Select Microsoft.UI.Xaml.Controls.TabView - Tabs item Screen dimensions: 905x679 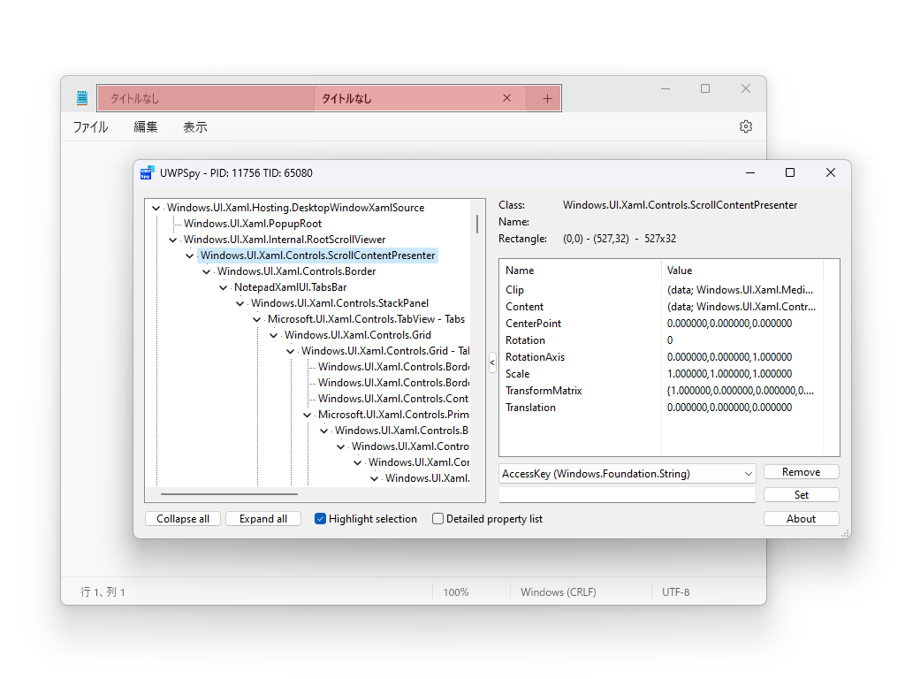366,318
